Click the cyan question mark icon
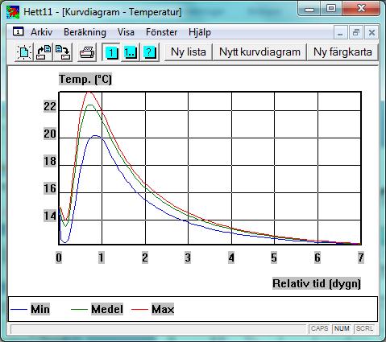Screen dimensions: 386x342 coord(150,52)
